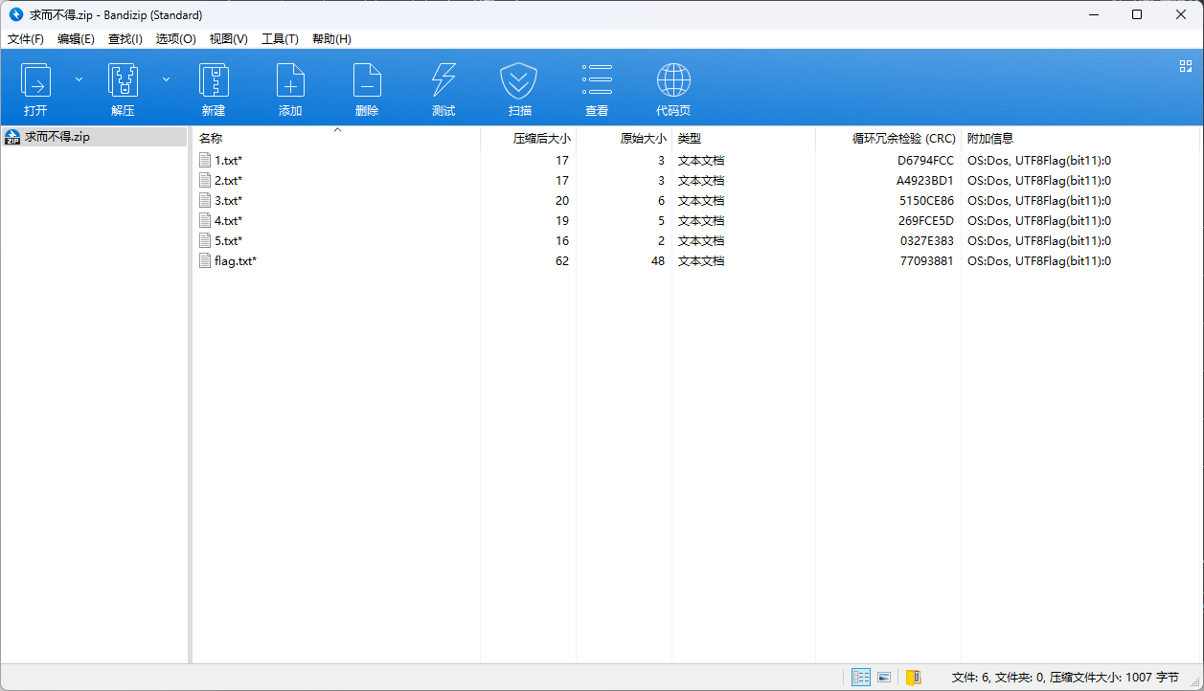Click the 代码页 (Code page) globe icon
Image resolution: width=1204 pixels, height=691 pixels.
[x=673, y=81]
